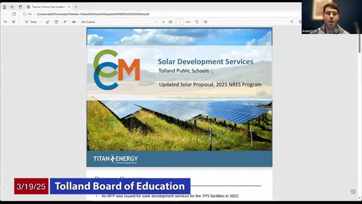Open the browser profile icon

(x=5, y=7)
